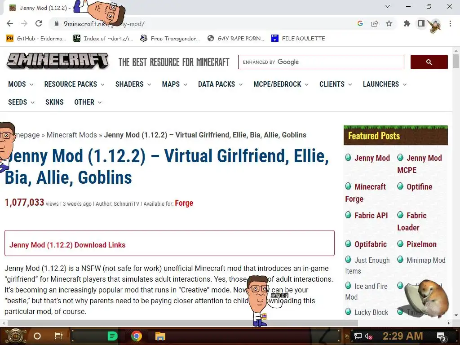The image size is (460, 345).
Task: Expand the MCPE/BEDROCK menu
Action: click(281, 84)
